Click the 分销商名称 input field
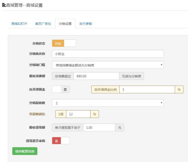This screenshot has width=188, height=162. click(x=108, y=54)
